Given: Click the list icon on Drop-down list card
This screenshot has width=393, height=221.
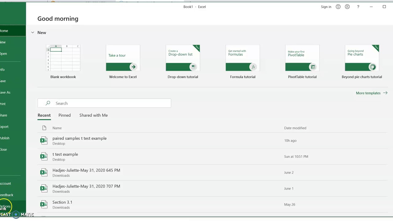Looking at the screenshot, I should 193,67.
